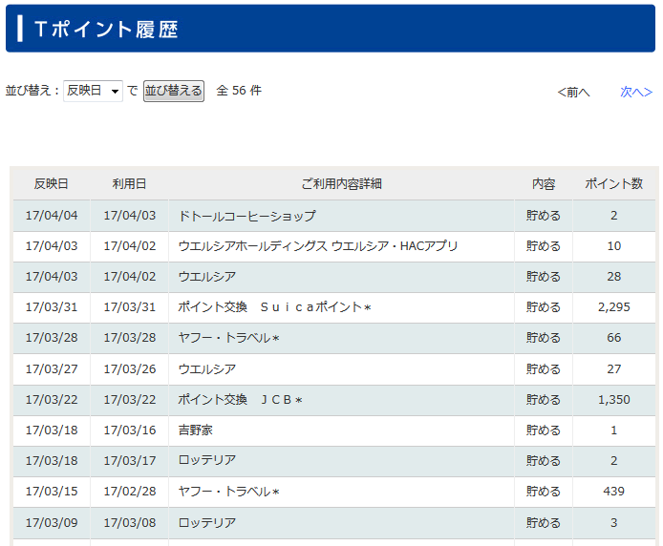Click the 17/03/09 reflection date cell
Image resolution: width=663 pixels, height=546 pixels.
pyautogui.click(x=52, y=523)
